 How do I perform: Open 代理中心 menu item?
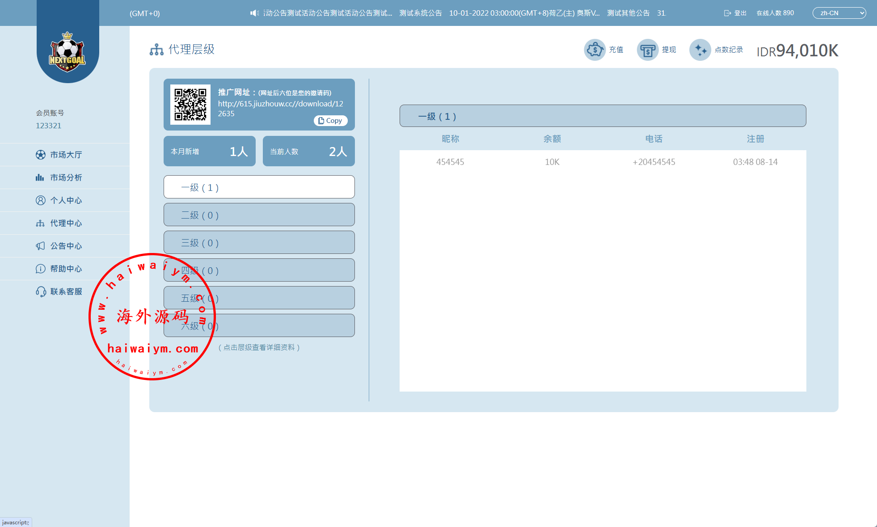(66, 223)
